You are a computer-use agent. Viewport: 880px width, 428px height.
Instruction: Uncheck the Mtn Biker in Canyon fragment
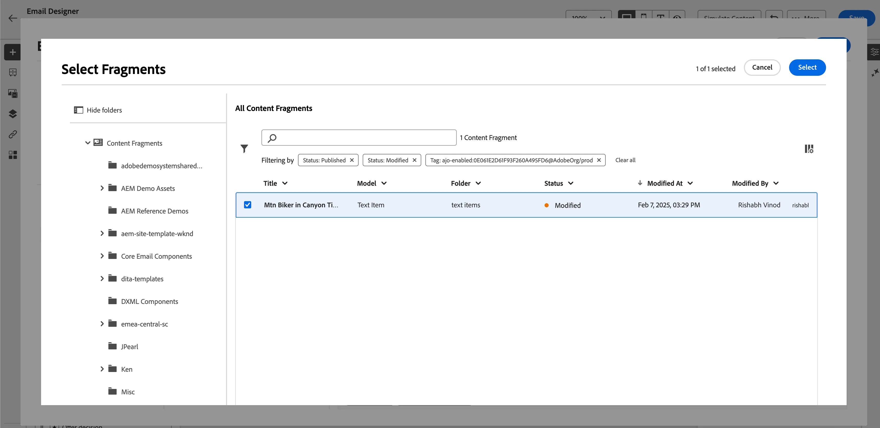(248, 204)
